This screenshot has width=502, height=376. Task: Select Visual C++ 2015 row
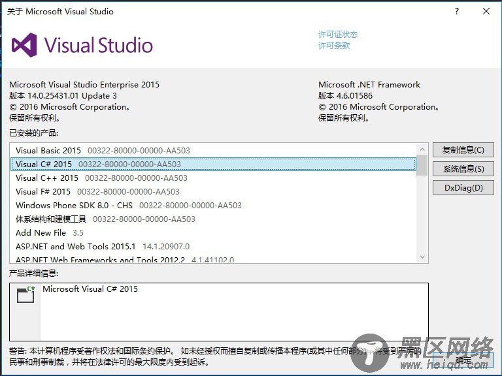(214, 178)
